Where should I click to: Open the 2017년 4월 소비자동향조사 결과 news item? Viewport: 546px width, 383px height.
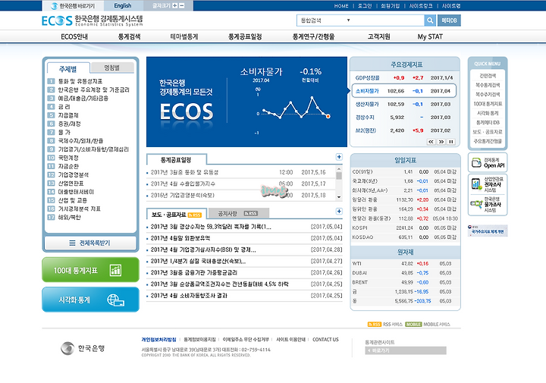[x=189, y=296]
